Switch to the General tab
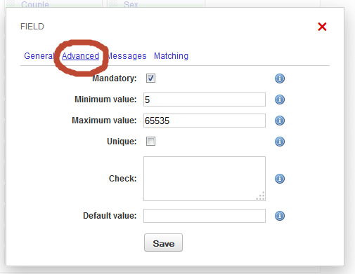 (x=39, y=56)
